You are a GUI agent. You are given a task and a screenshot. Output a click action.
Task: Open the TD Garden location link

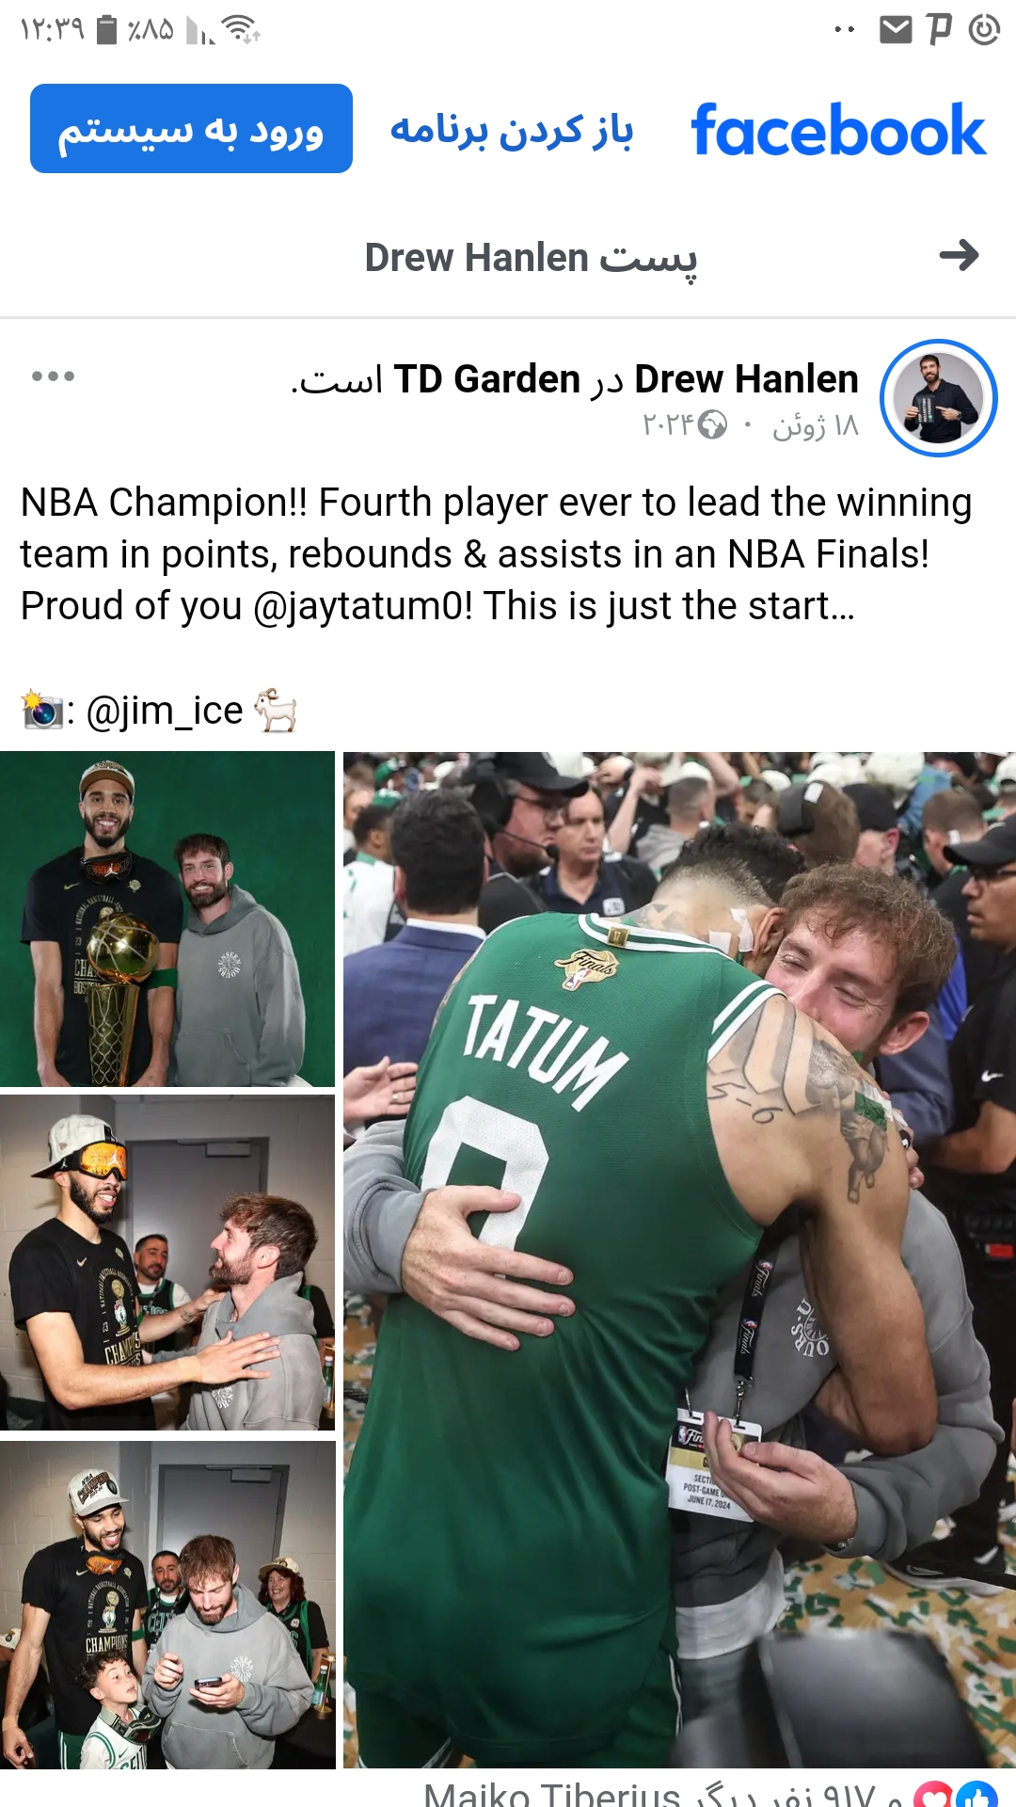pos(486,379)
